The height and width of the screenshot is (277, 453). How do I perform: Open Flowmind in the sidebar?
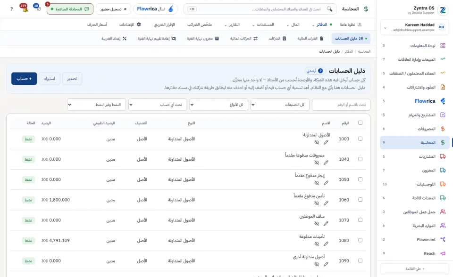point(415,239)
